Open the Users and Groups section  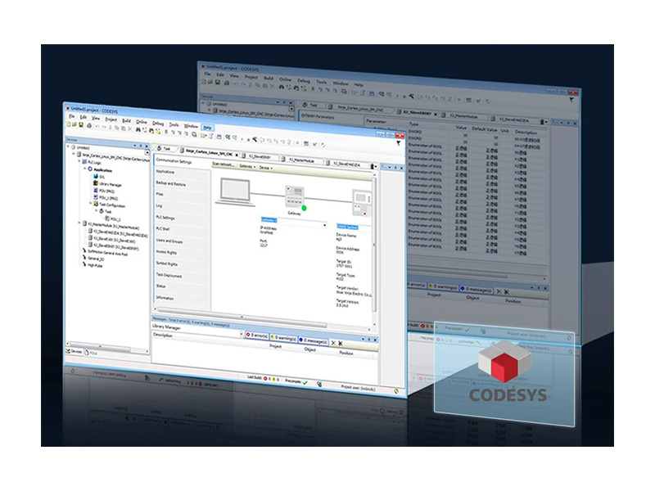(169, 241)
